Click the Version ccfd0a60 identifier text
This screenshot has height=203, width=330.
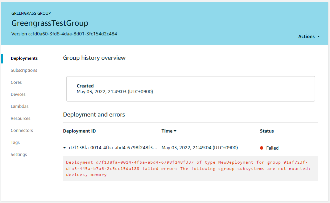tap(64, 34)
